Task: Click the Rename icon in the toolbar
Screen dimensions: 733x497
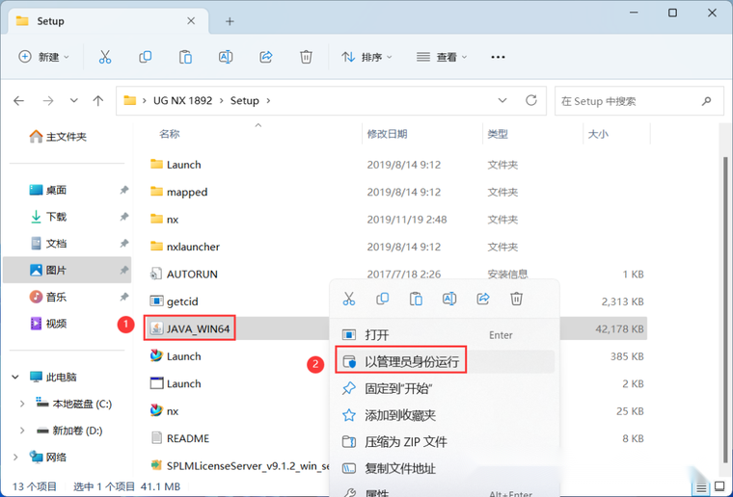Action: point(226,57)
